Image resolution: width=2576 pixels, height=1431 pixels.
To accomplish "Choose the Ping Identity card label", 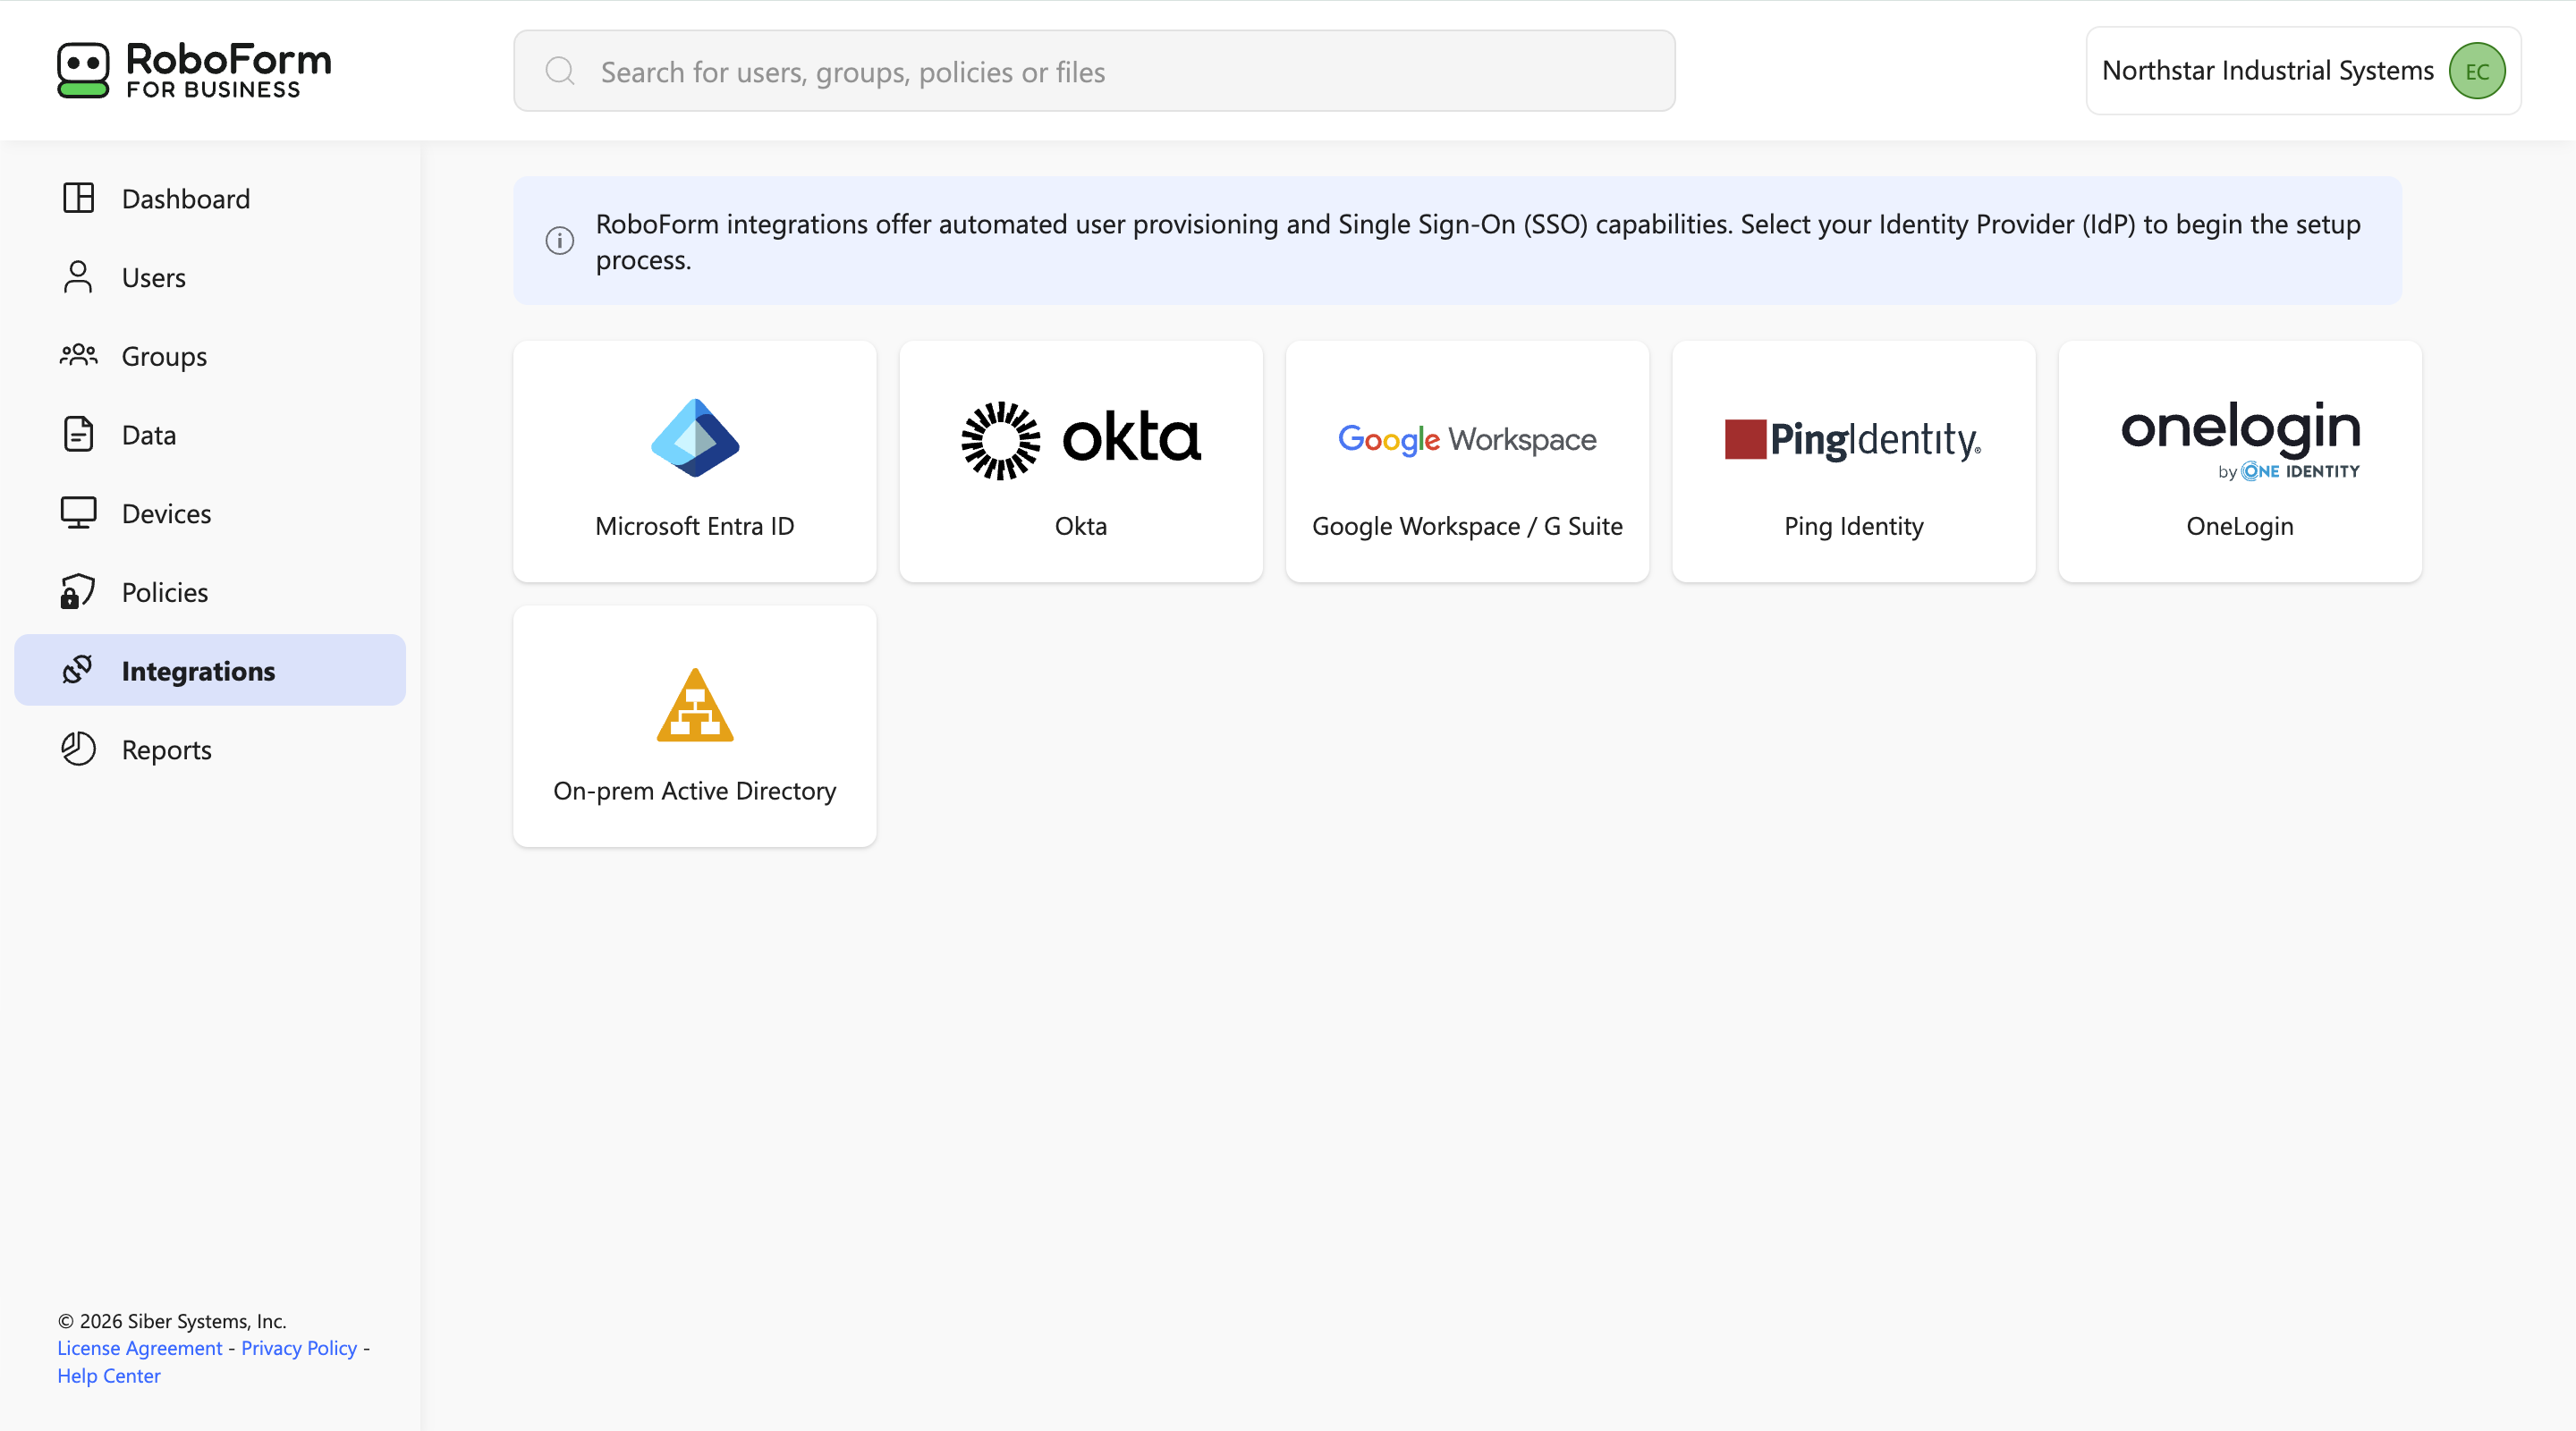I will pos(1854,526).
